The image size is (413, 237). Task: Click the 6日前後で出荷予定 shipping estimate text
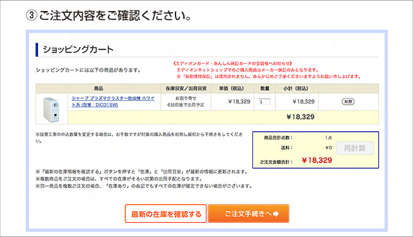[x=186, y=105]
